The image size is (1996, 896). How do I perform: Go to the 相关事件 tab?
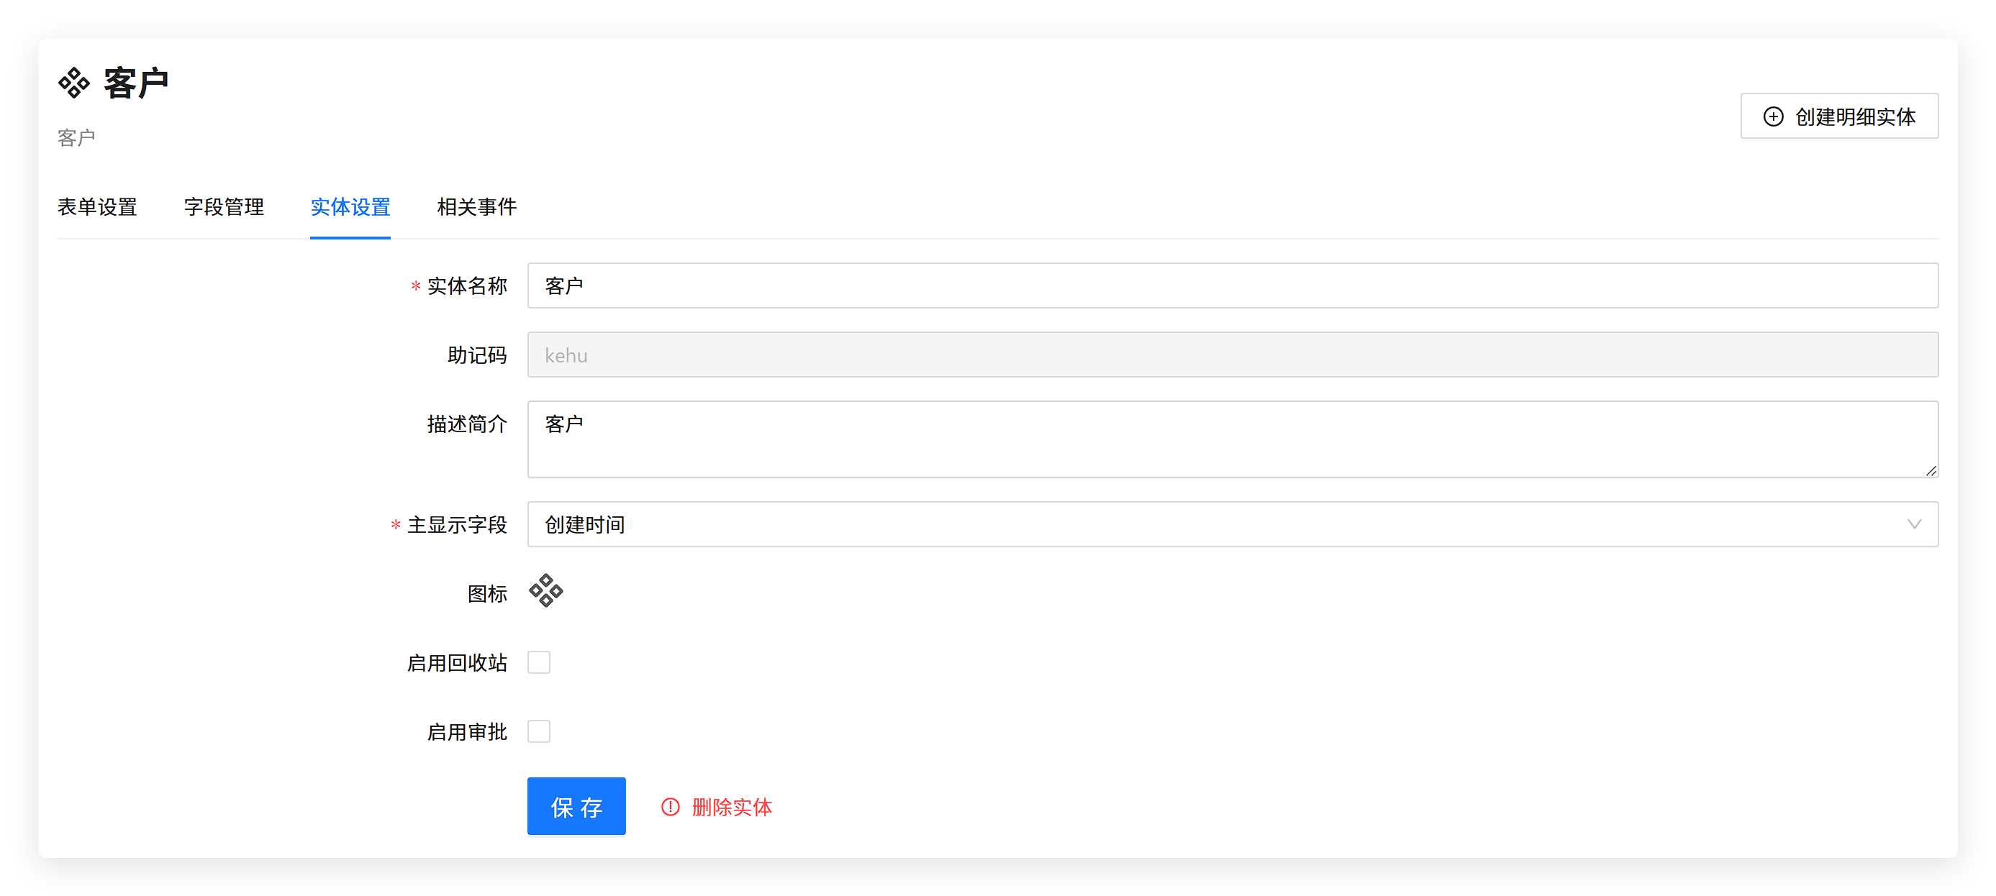(x=476, y=207)
